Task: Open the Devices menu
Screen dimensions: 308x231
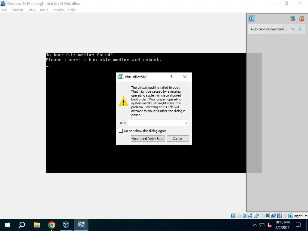Action: [58, 10]
